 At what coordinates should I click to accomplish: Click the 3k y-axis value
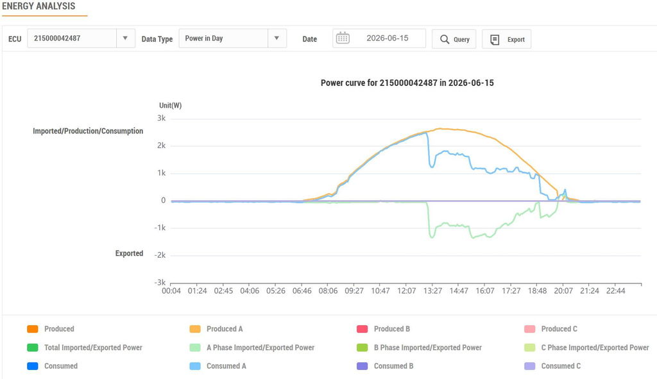pos(161,118)
